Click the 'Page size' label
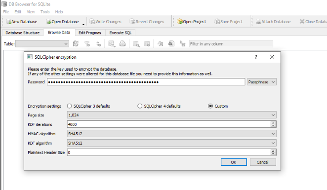 (36, 115)
